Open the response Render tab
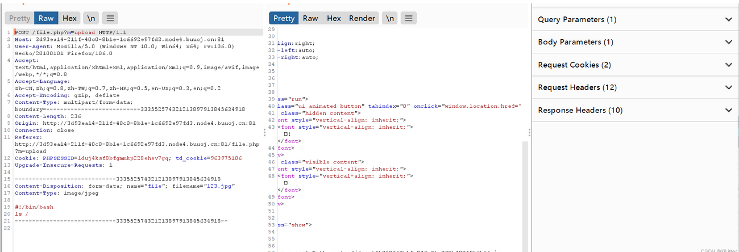This screenshot has width=739, height=252. (362, 18)
